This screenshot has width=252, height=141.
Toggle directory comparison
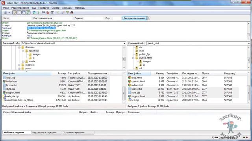click(63, 13)
